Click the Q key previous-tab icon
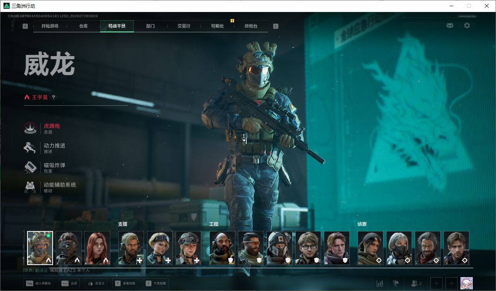Screen dimensions: 496x291 click(25, 26)
